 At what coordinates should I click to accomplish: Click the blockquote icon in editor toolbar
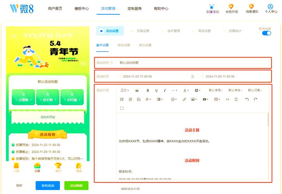[x=137, y=90]
